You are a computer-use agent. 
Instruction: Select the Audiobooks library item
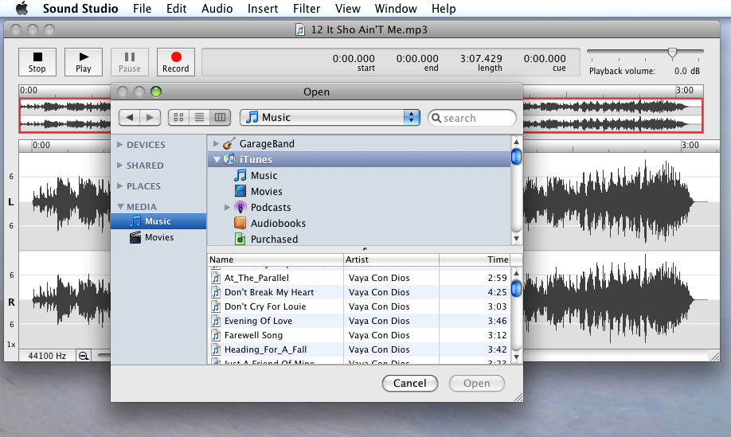point(277,223)
